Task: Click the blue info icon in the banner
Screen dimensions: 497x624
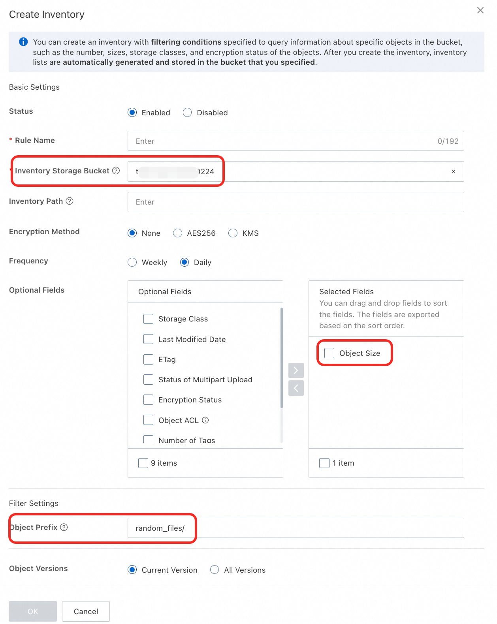Action: tap(23, 41)
